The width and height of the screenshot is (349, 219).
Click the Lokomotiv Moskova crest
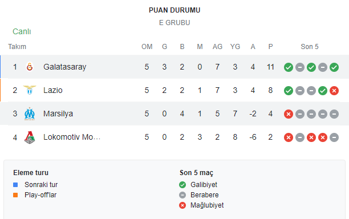pyautogui.click(x=30, y=137)
